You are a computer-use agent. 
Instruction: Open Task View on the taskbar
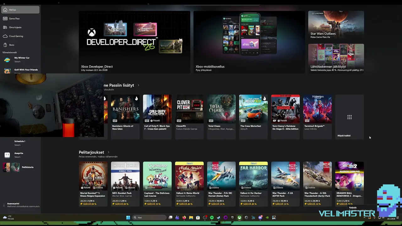coord(171,218)
